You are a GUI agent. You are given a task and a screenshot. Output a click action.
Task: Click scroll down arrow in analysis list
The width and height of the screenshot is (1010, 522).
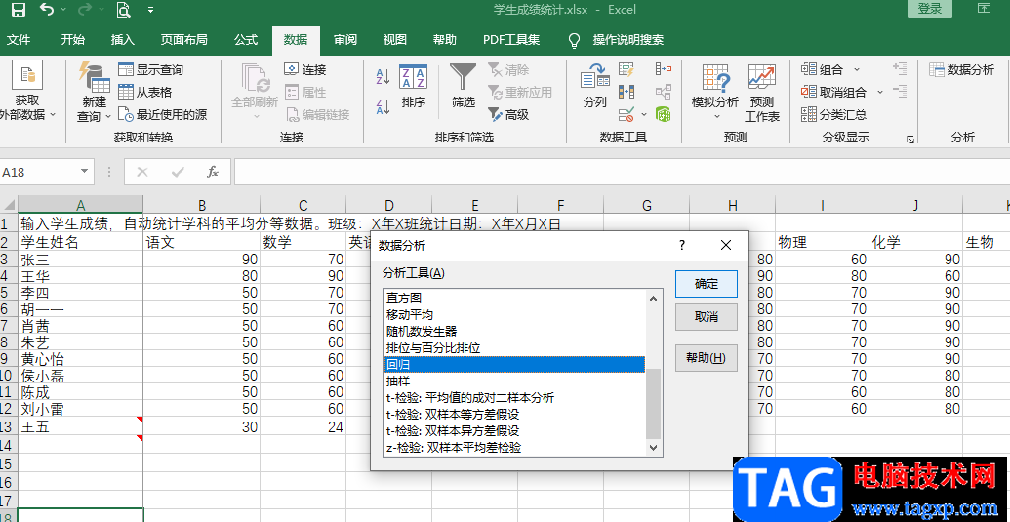(653, 447)
